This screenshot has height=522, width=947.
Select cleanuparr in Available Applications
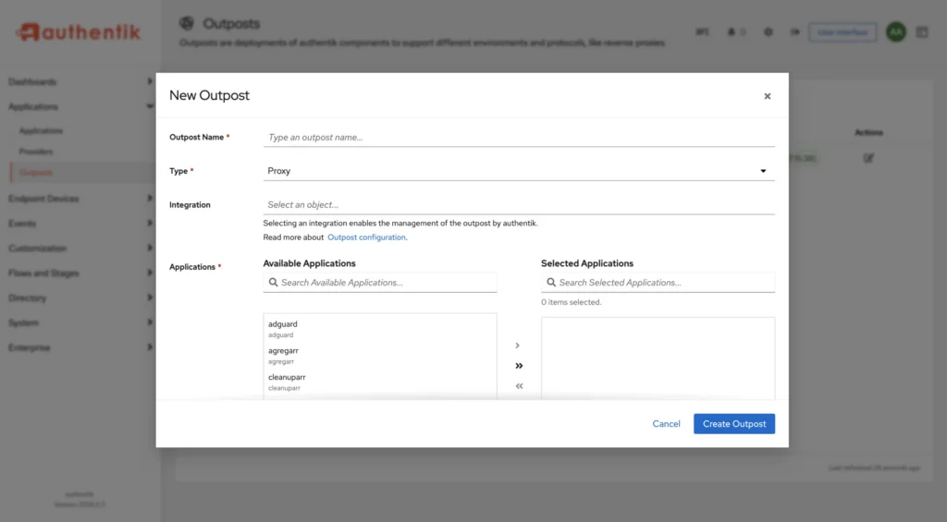coord(380,382)
